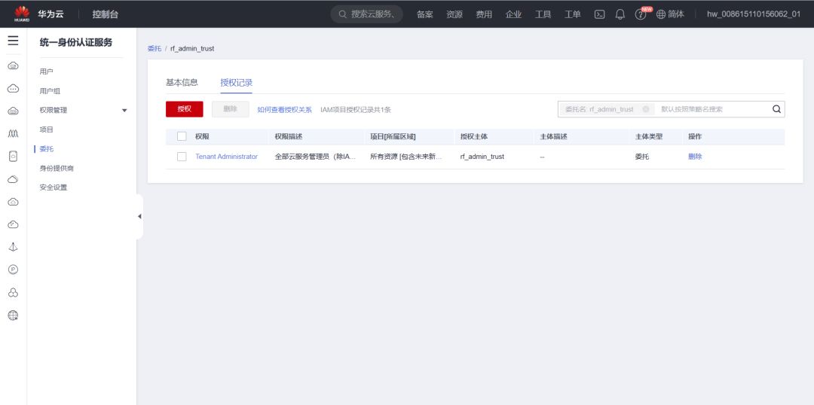Open the hamburger menu in the sidebar

pyautogui.click(x=13, y=41)
